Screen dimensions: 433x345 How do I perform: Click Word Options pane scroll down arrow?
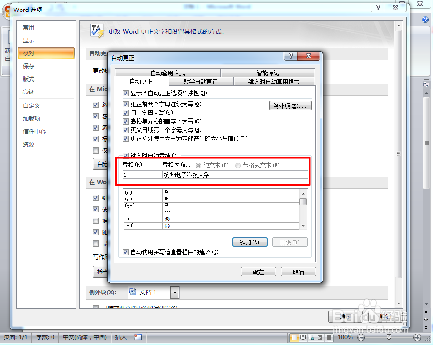399,304
